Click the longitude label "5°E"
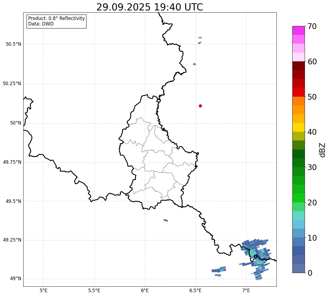The height and width of the screenshot is (296, 329). point(44,290)
